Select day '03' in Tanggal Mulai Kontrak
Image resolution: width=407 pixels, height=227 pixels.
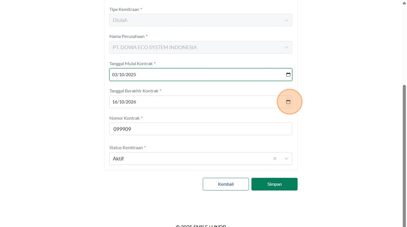(x=115, y=75)
